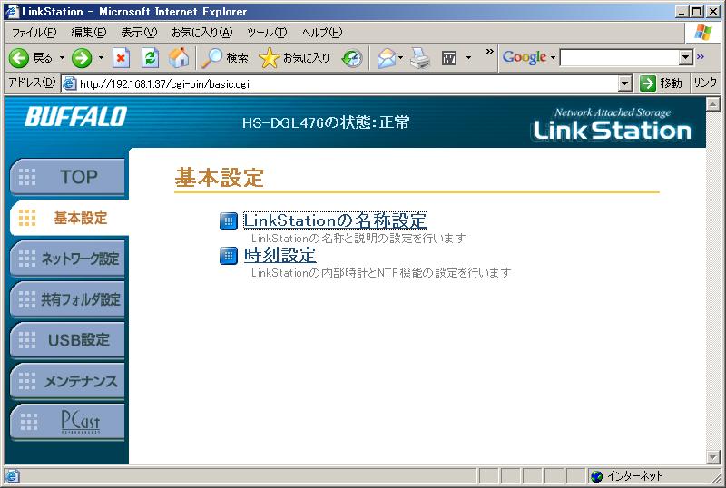Image resolution: width=726 pixels, height=488 pixels.
Task: Expand the mail icon dropdown arrow
Action: click(401, 58)
